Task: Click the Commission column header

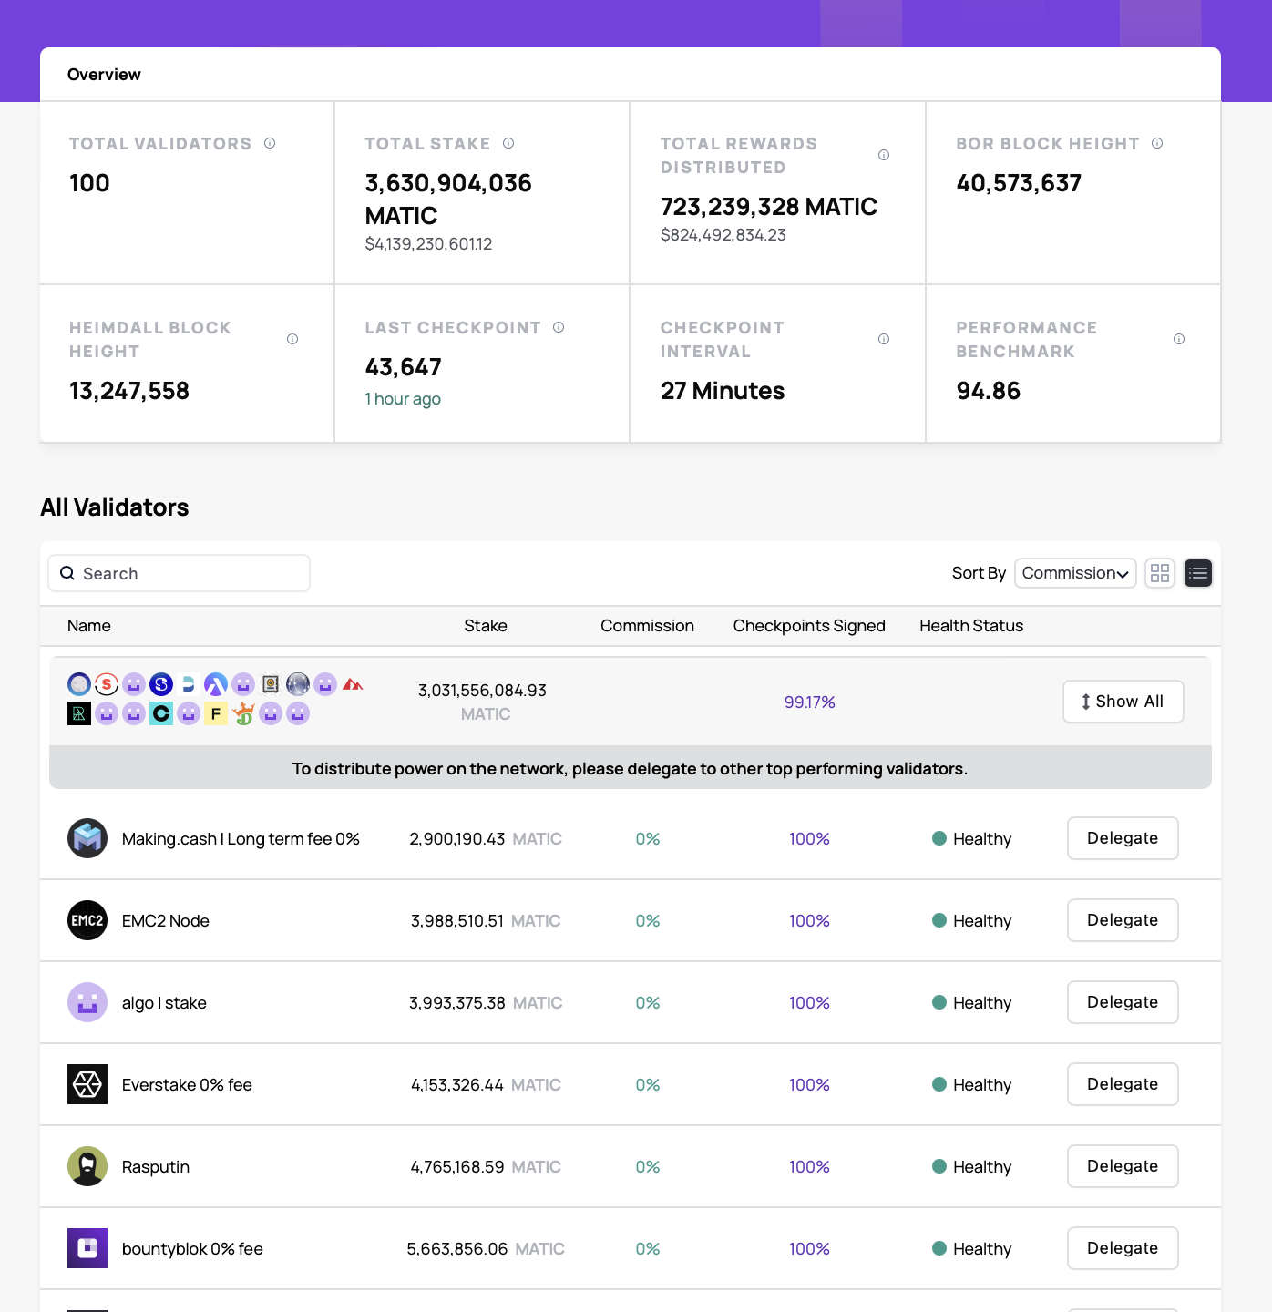Action: tap(647, 626)
